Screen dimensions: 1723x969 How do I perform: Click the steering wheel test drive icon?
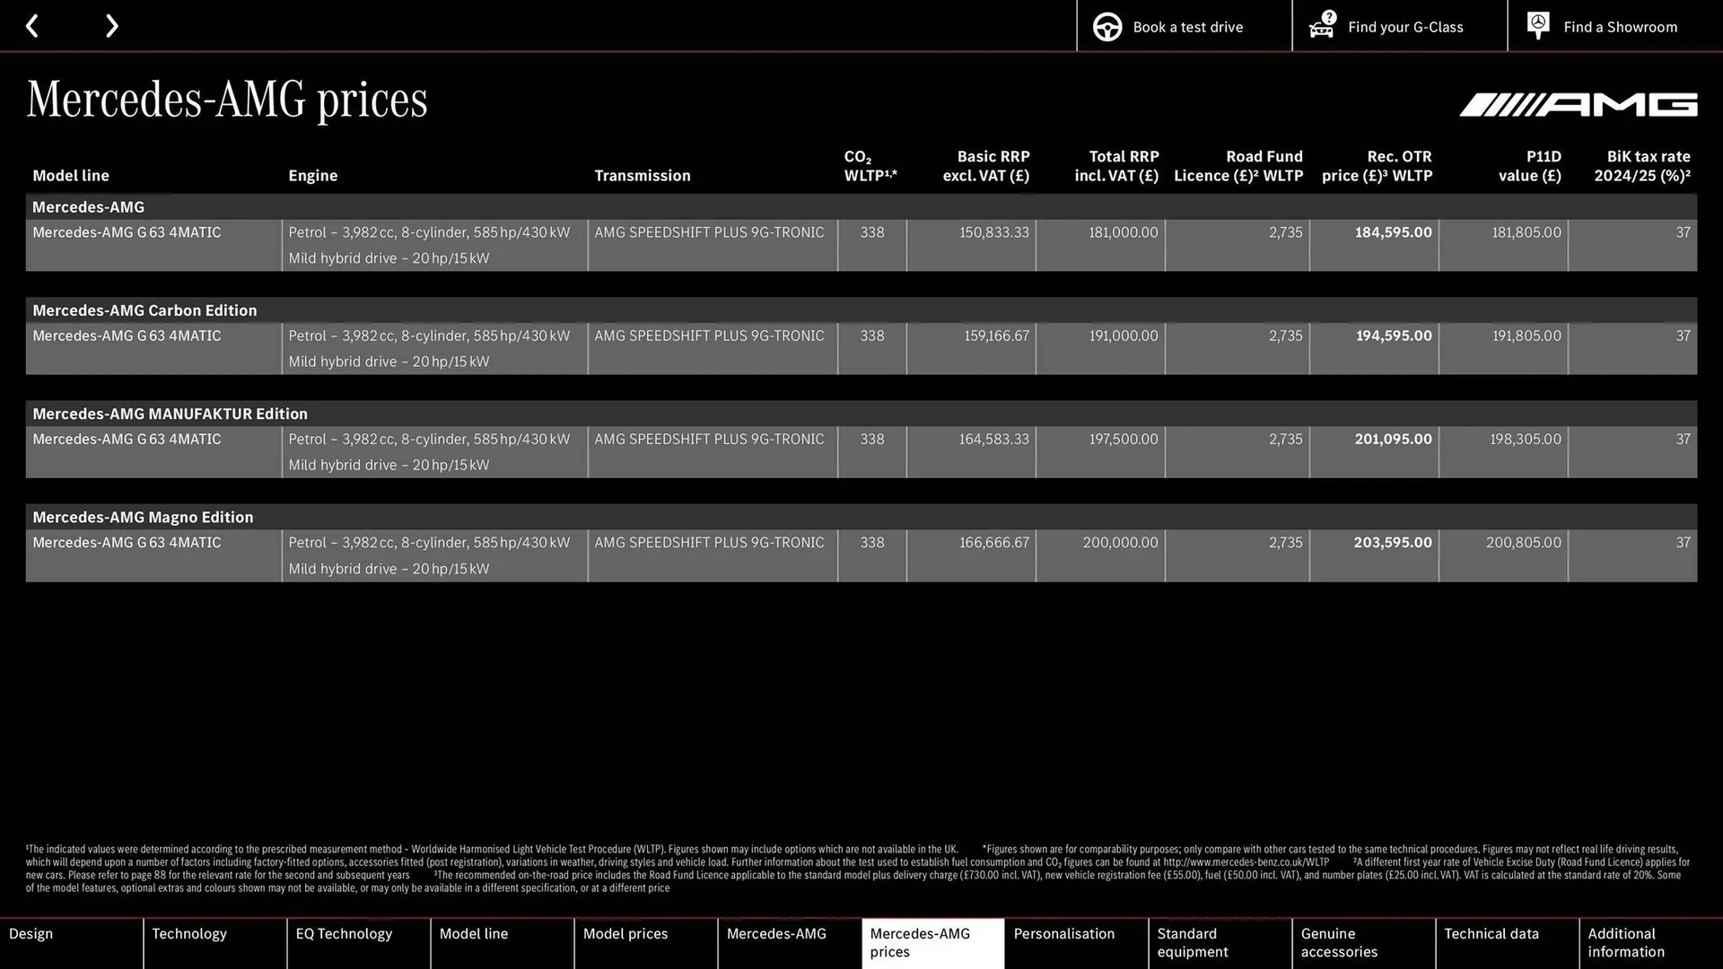1107,26
